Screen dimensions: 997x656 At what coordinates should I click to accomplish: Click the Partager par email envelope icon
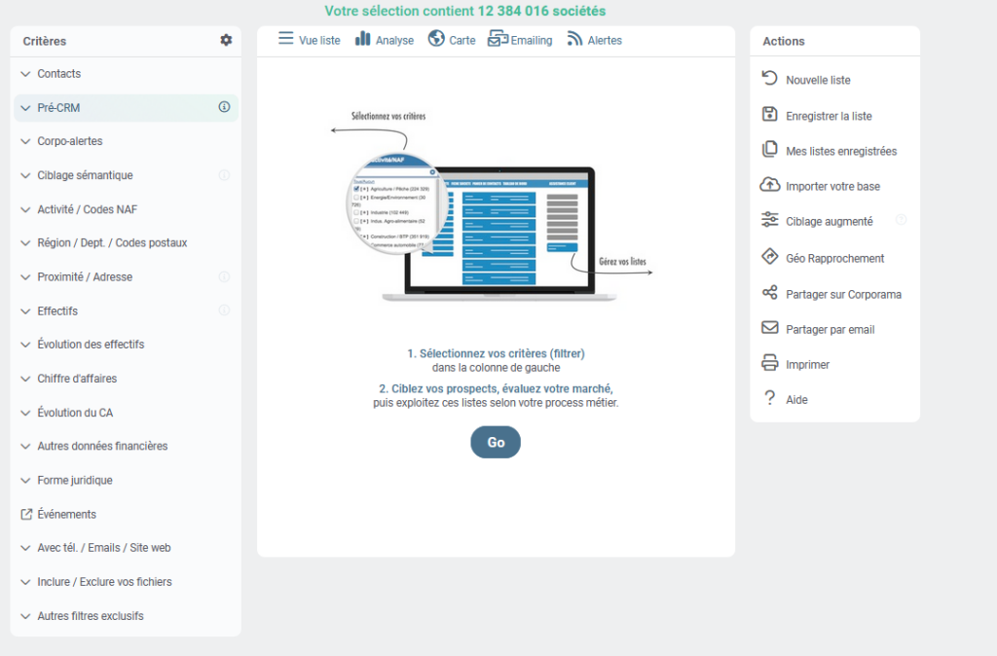coord(769,328)
